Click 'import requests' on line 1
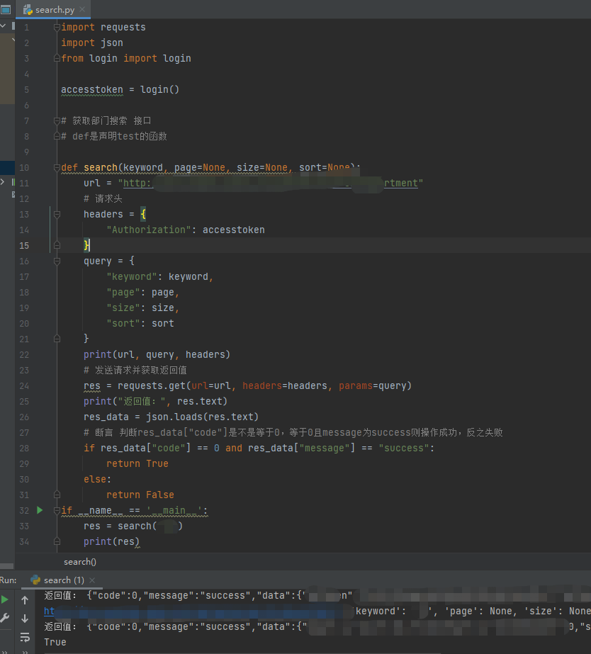The image size is (591, 654). (x=103, y=28)
